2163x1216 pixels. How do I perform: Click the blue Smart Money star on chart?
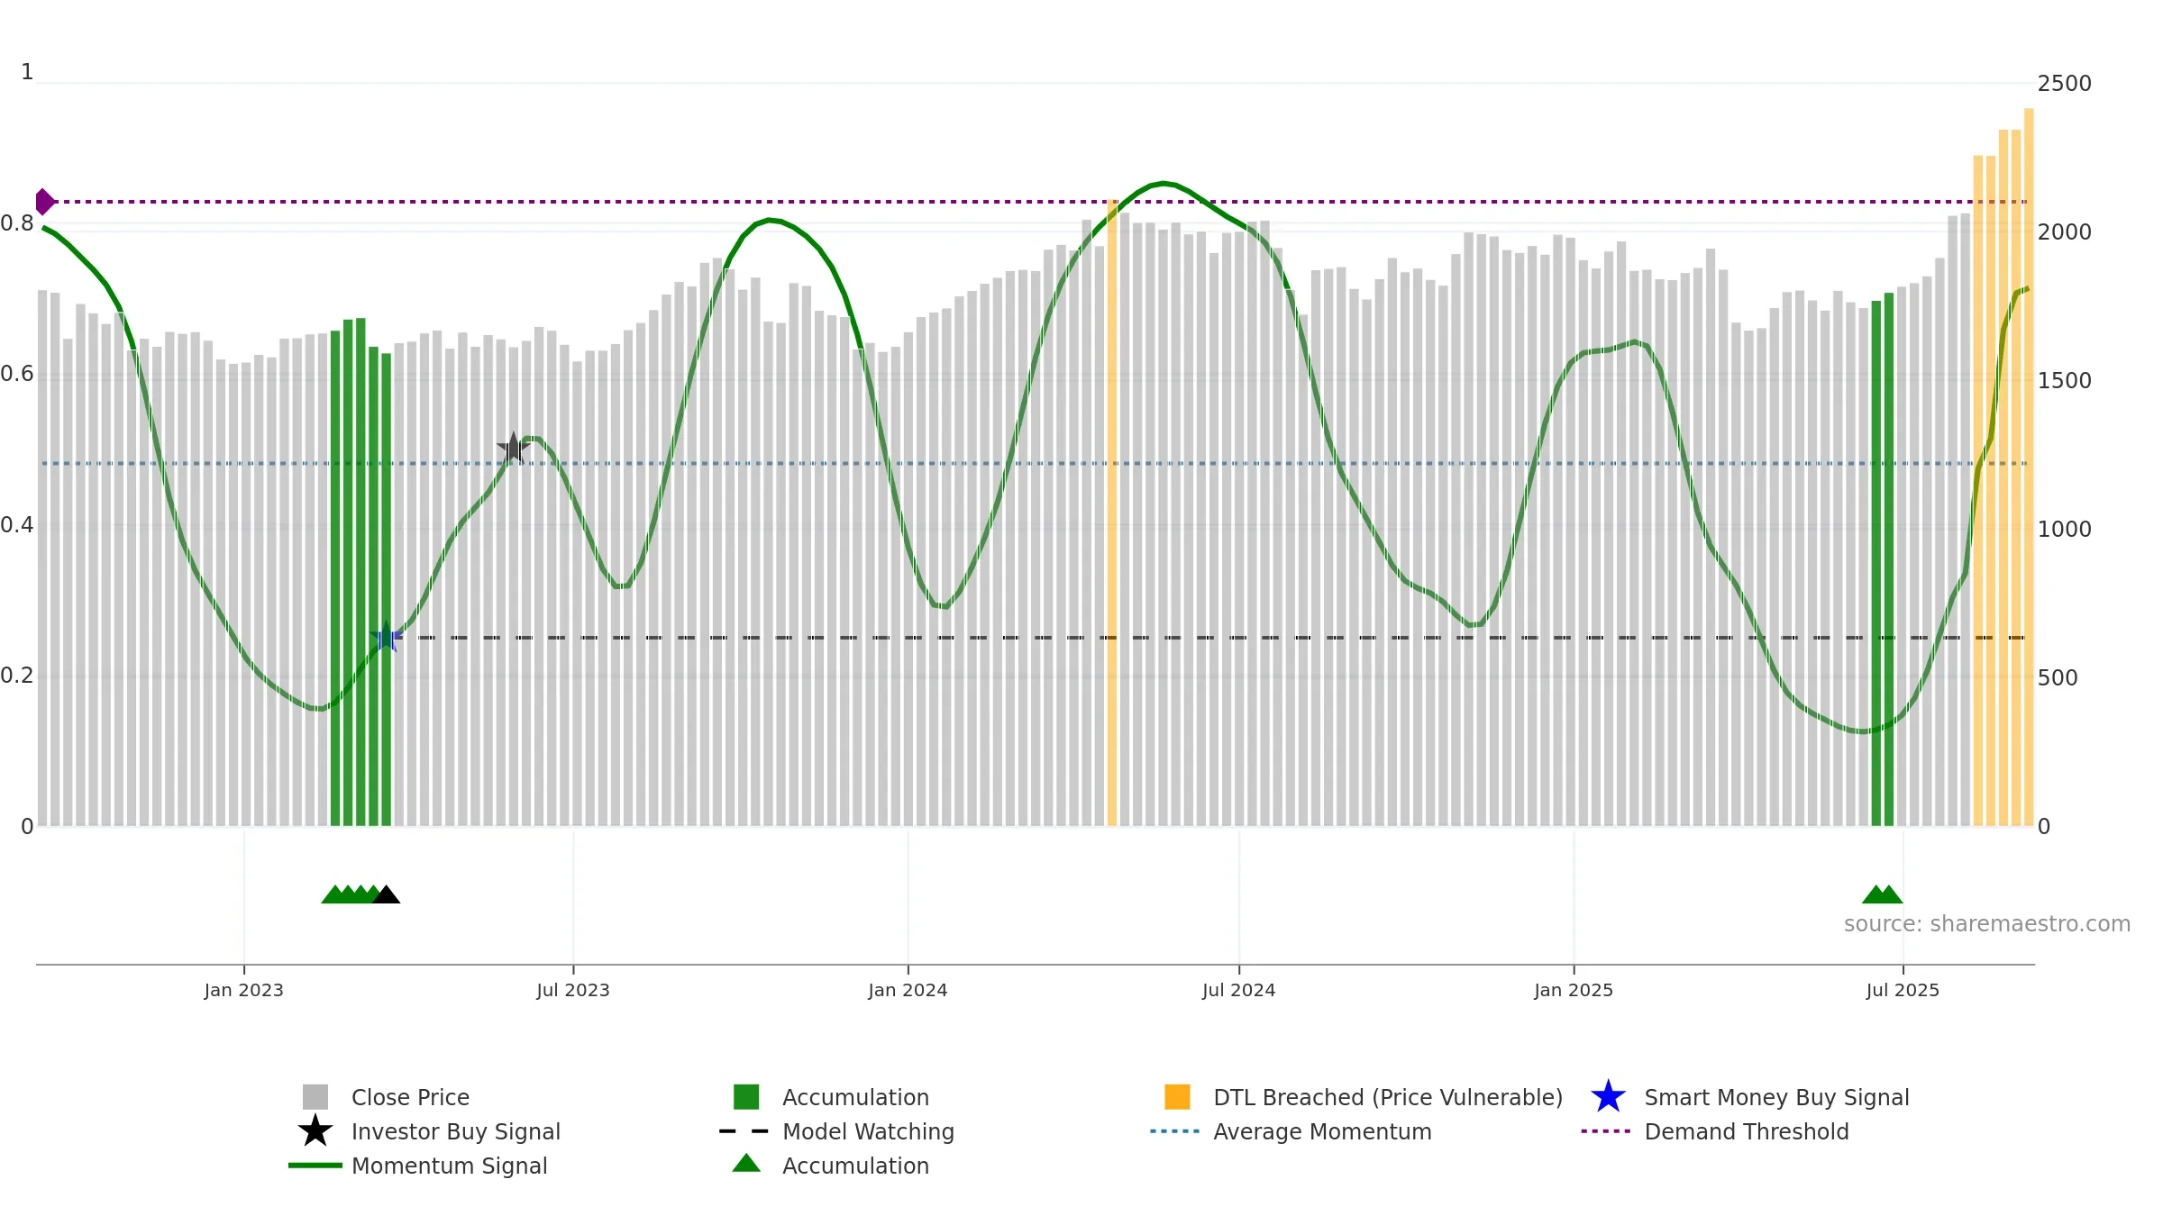[x=386, y=637]
